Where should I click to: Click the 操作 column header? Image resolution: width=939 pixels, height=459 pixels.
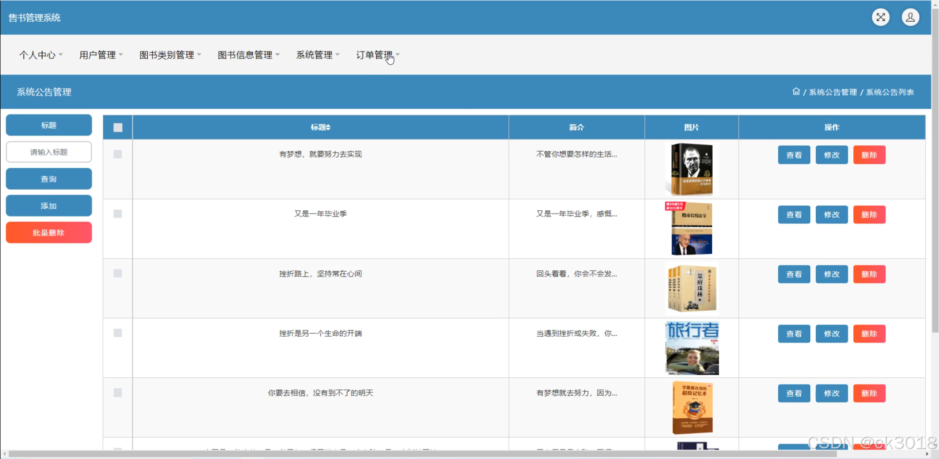(x=832, y=127)
